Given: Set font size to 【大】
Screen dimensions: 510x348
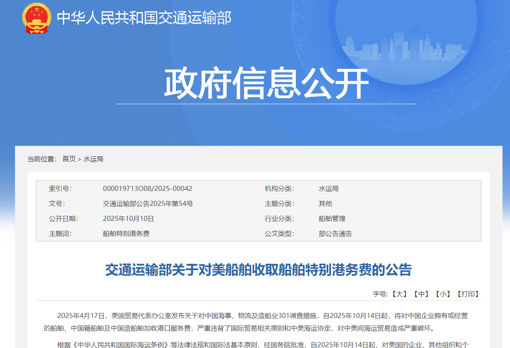Looking at the screenshot, I should (400, 294).
